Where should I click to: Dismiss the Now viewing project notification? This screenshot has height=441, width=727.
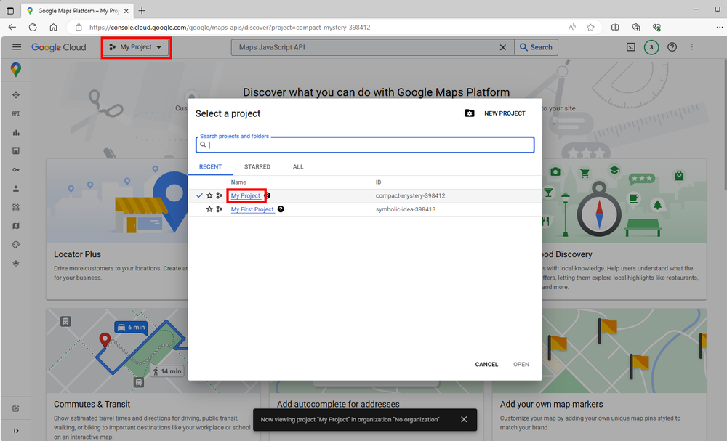(464, 420)
